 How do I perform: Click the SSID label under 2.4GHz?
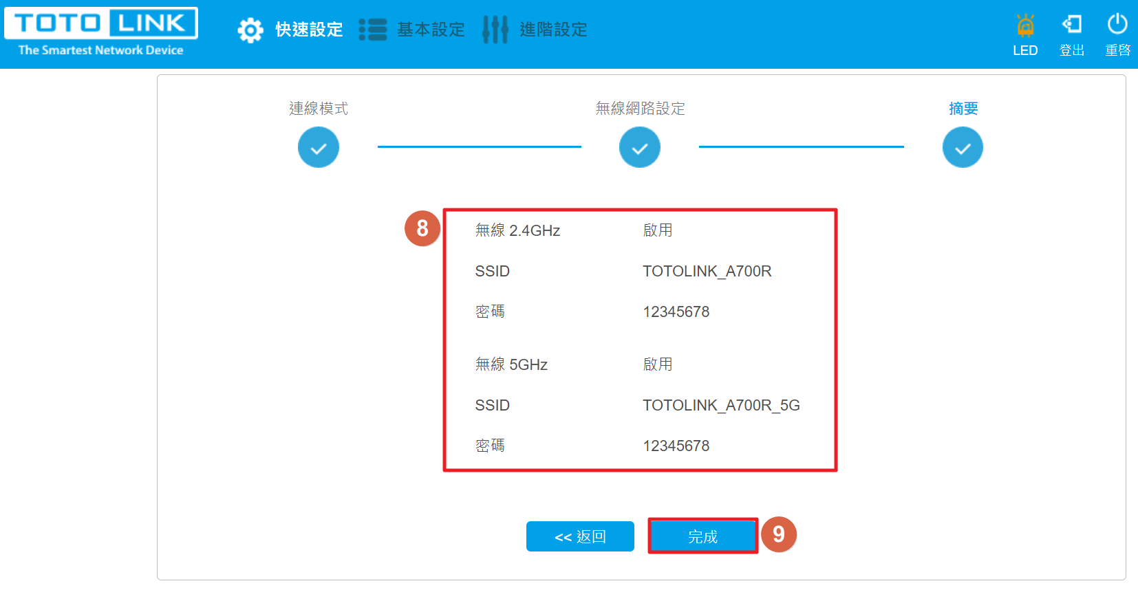[x=493, y=271]
